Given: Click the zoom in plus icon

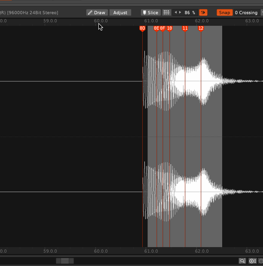Looking at the screenshot, I should tap(252, 261).
